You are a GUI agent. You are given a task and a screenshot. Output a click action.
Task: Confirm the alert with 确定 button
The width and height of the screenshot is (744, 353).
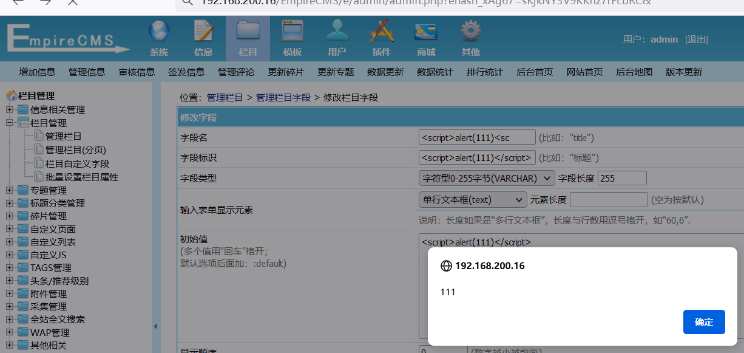pos(704,322)
